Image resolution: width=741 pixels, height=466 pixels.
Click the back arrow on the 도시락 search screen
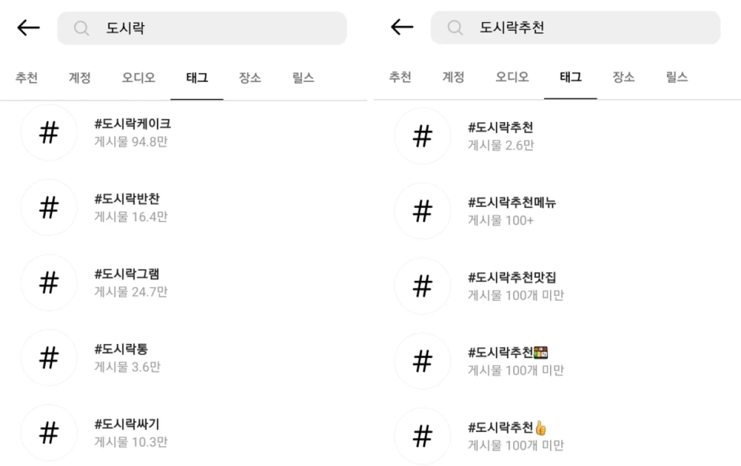point(28,27)
